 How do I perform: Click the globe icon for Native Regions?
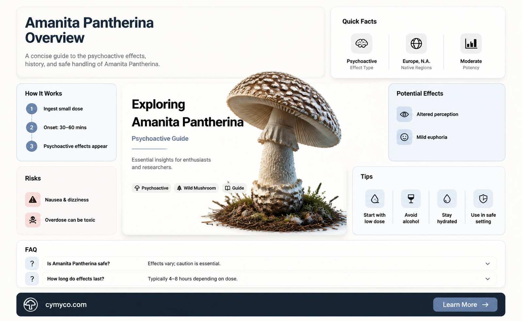pos(416,43)
